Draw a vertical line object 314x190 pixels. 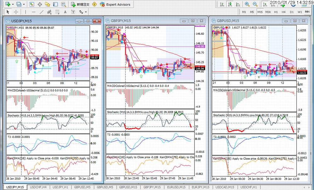click(25, 12)
